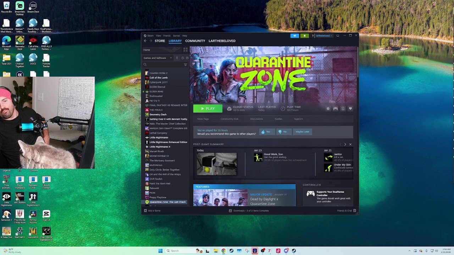The height and width of the screenshot is (255, 454).
Task: Open File Explorer from the taskbar
Action: point(216,251)
